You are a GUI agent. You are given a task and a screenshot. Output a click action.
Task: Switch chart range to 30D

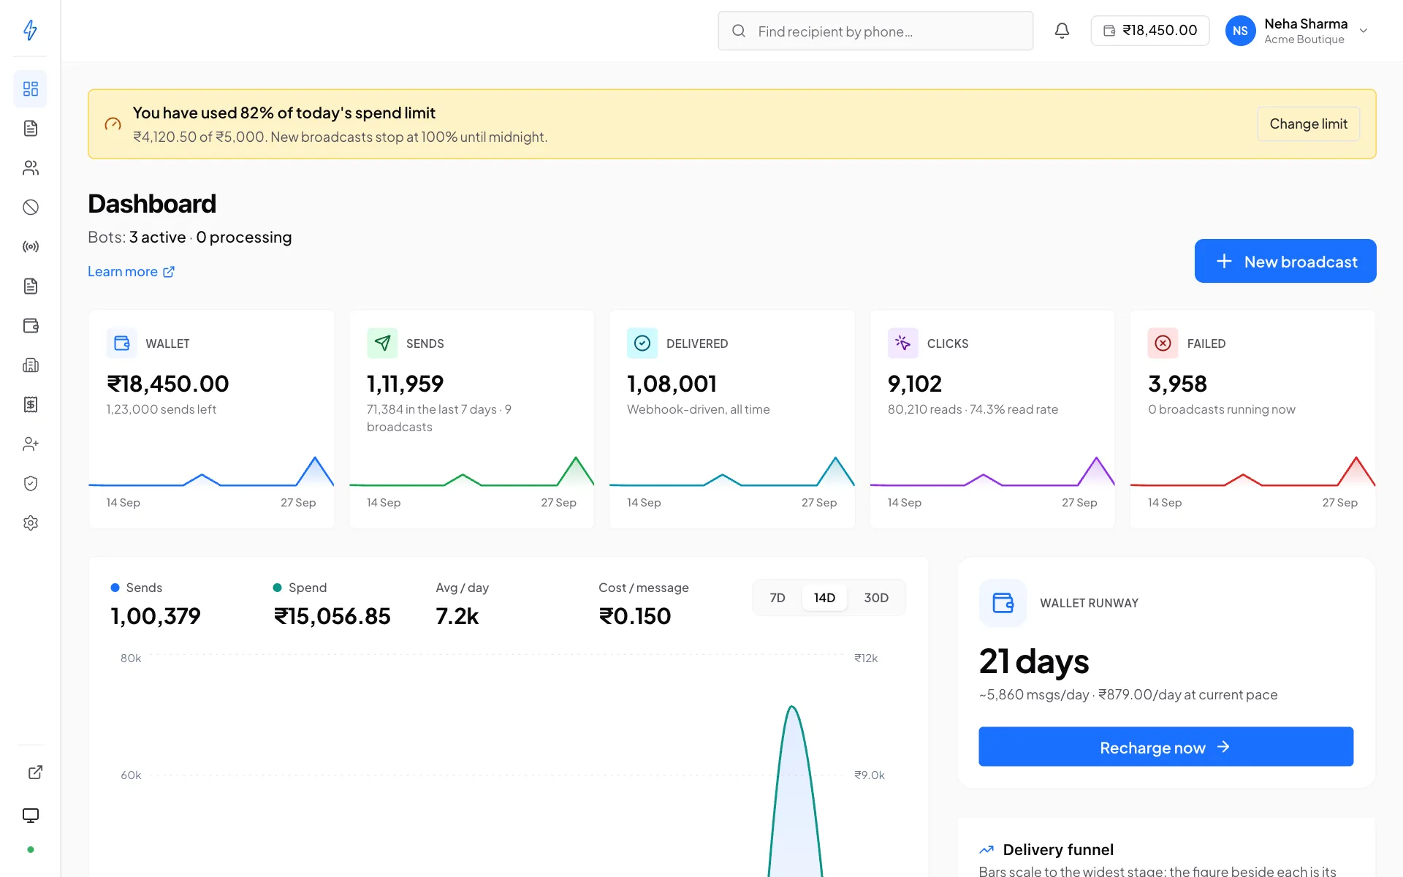(x=876, y=598)
